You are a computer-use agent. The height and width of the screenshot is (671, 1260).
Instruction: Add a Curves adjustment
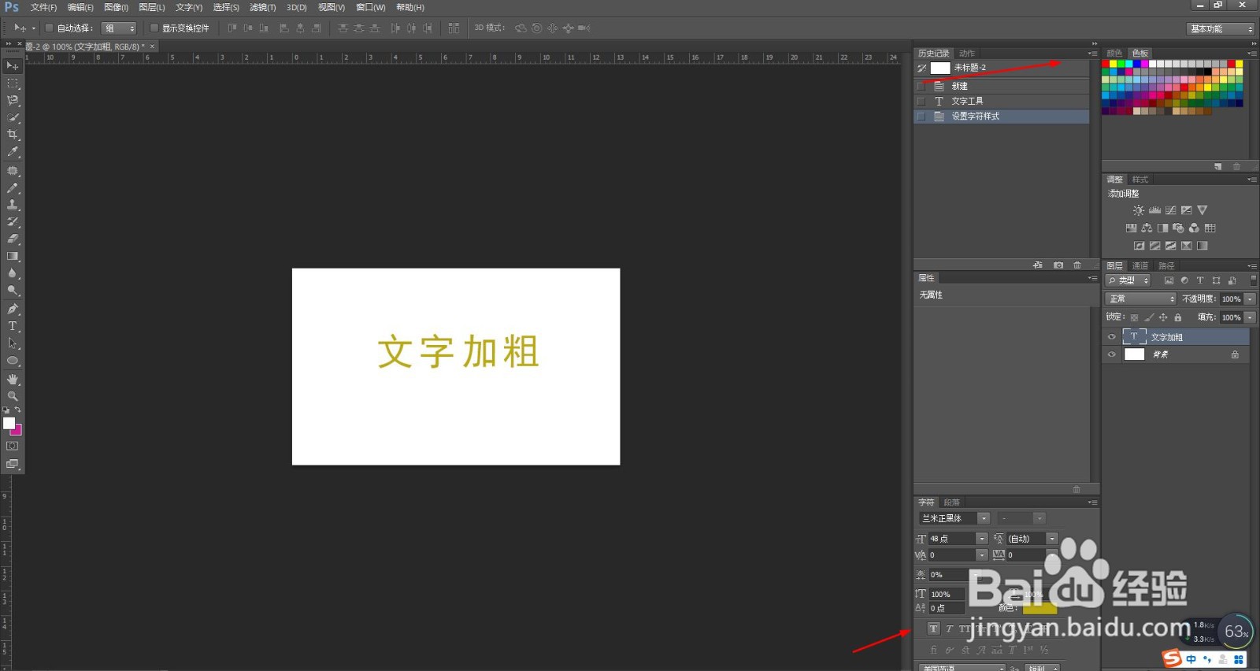[1170, 210]
